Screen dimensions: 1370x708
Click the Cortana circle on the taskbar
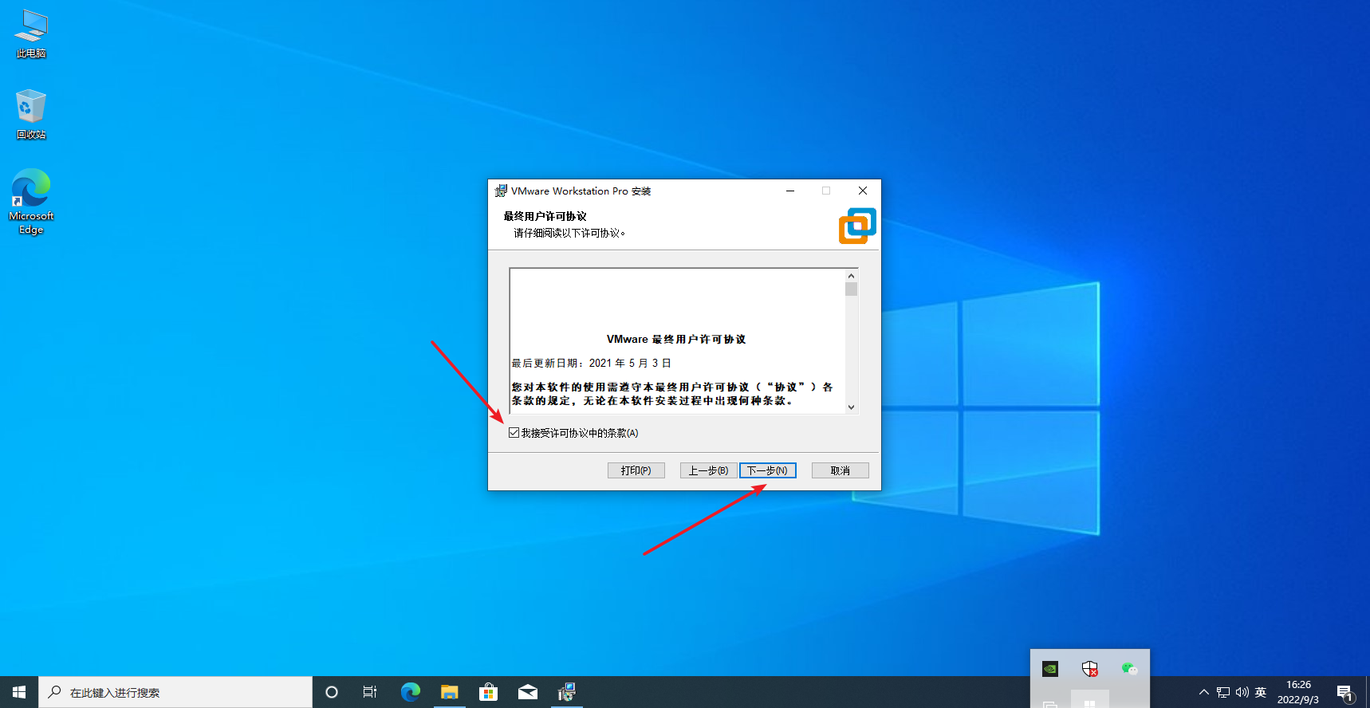coord(332,692)
